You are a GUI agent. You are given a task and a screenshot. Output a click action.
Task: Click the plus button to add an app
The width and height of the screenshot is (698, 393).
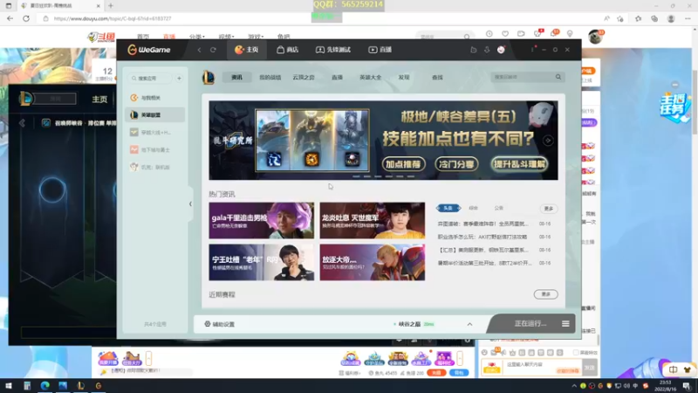pos(179,78)
